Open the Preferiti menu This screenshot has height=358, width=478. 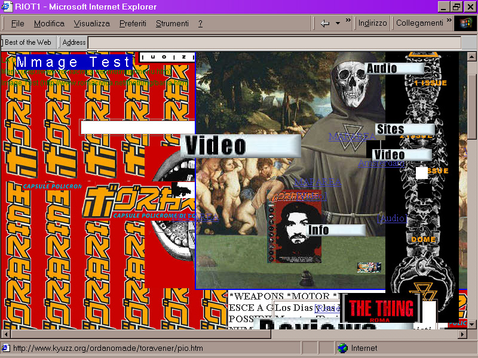[x=133, y=23]
